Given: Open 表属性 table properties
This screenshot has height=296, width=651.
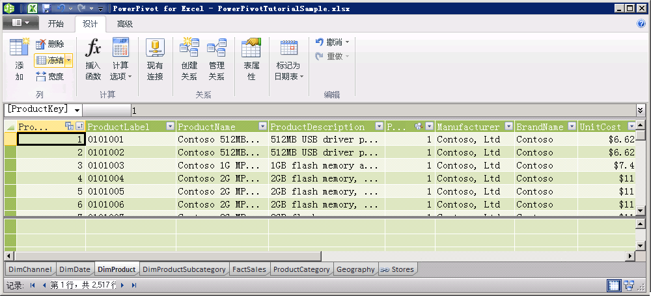Looking at the screenshot, I should coord(251,59).
